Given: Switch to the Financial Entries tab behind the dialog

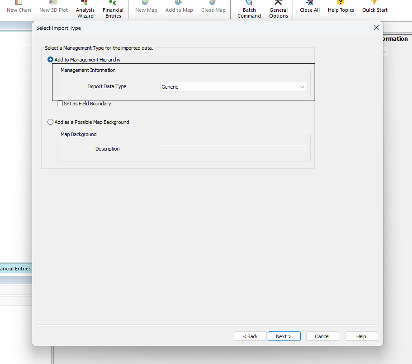Looking at the screenshot, I should pos(15,269).
